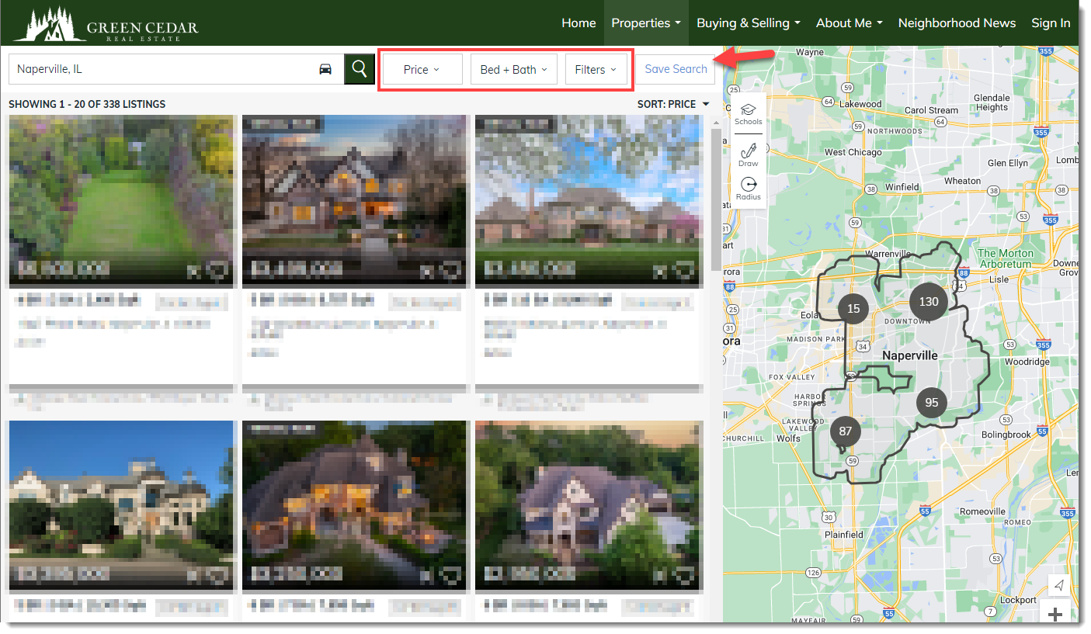Zoom in using the map plus button
Viewport: 1091px width, 634px height.
coord(1055,614)
